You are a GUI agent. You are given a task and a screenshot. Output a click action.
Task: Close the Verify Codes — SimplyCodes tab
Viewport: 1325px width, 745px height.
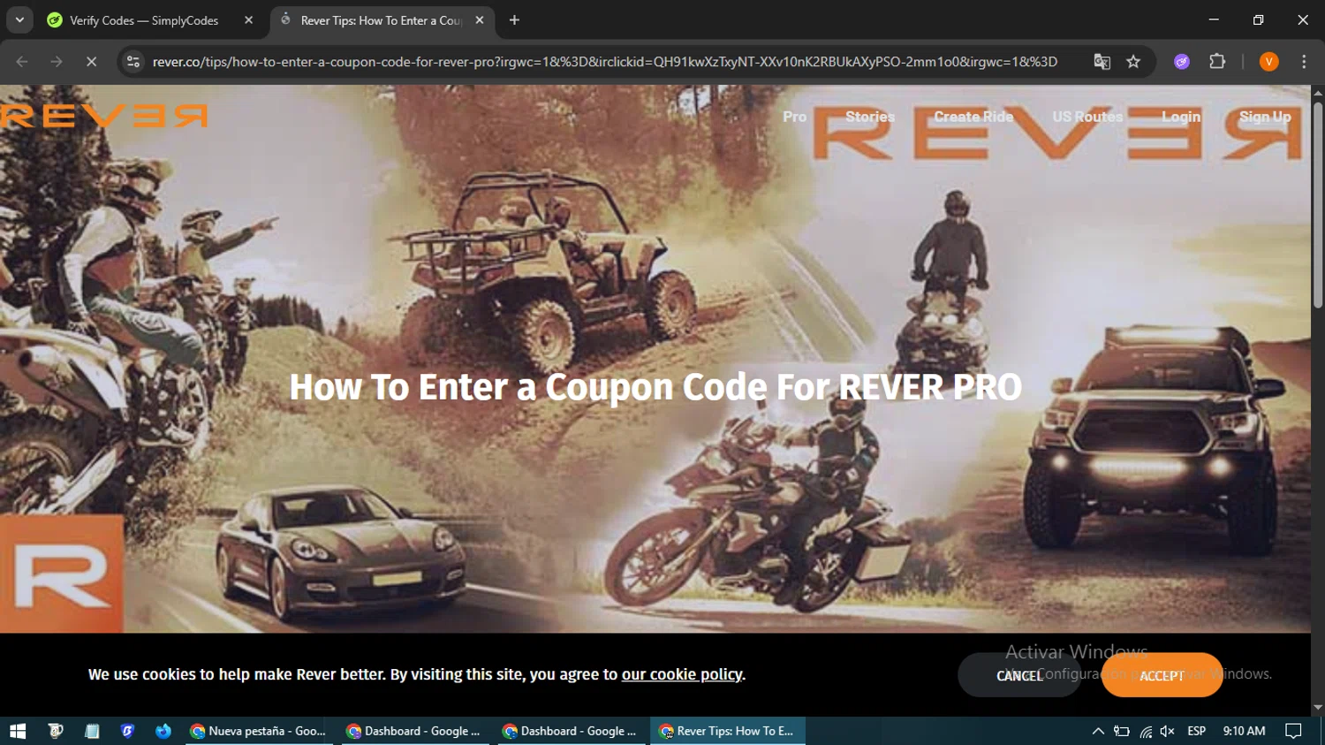[x=248, y=20]
